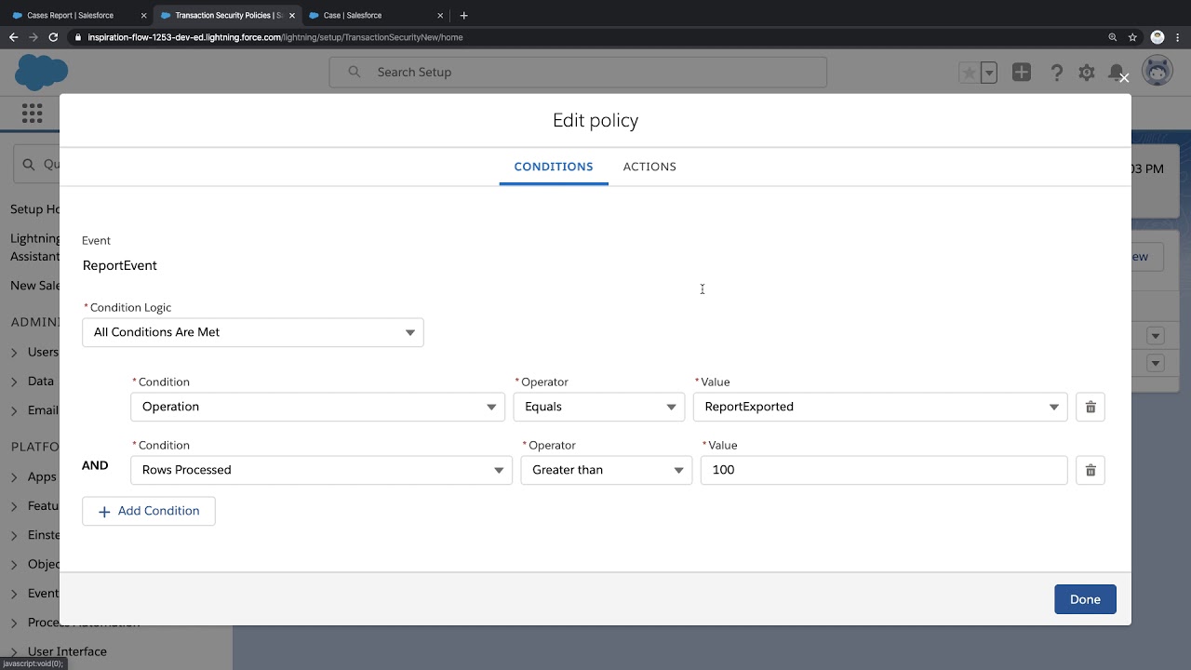Click the Done button

(x=1085, y=599)
